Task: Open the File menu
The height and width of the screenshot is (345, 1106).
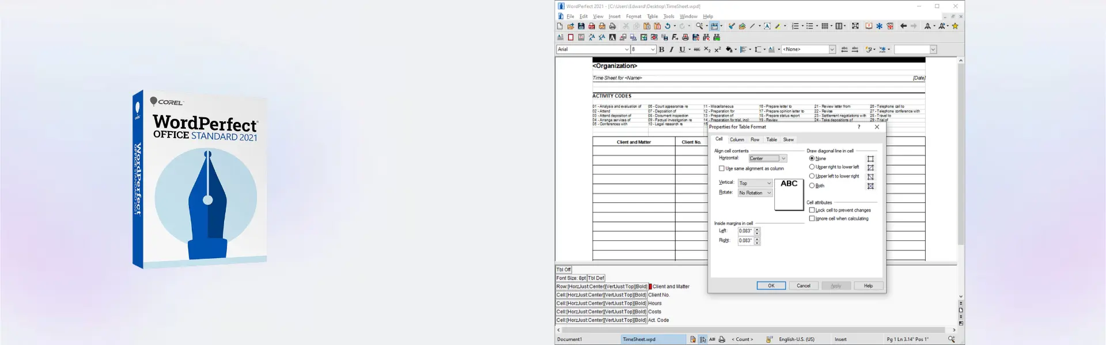Action: [x=570, y=17]
